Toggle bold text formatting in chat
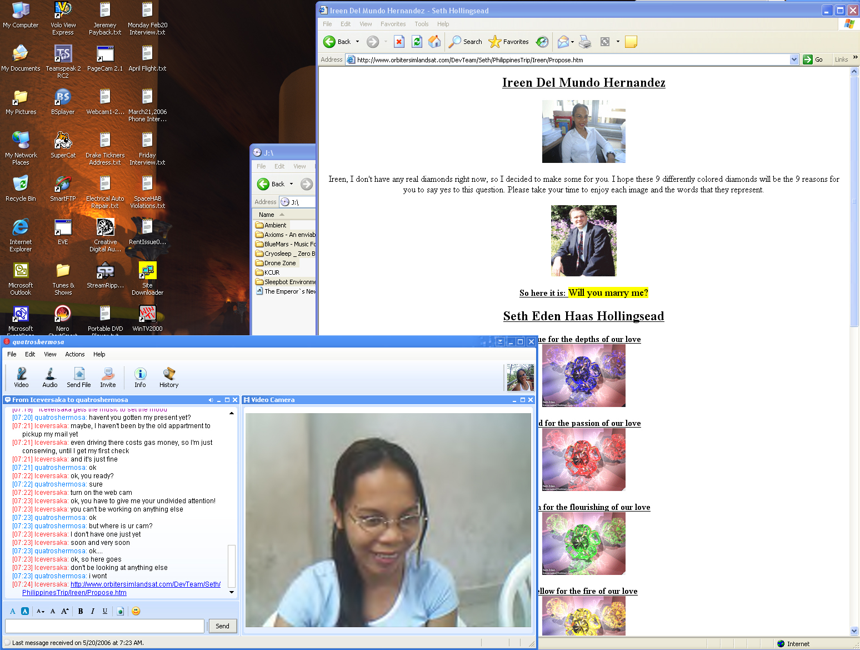The image size is (860, 650). coord(81,611)
